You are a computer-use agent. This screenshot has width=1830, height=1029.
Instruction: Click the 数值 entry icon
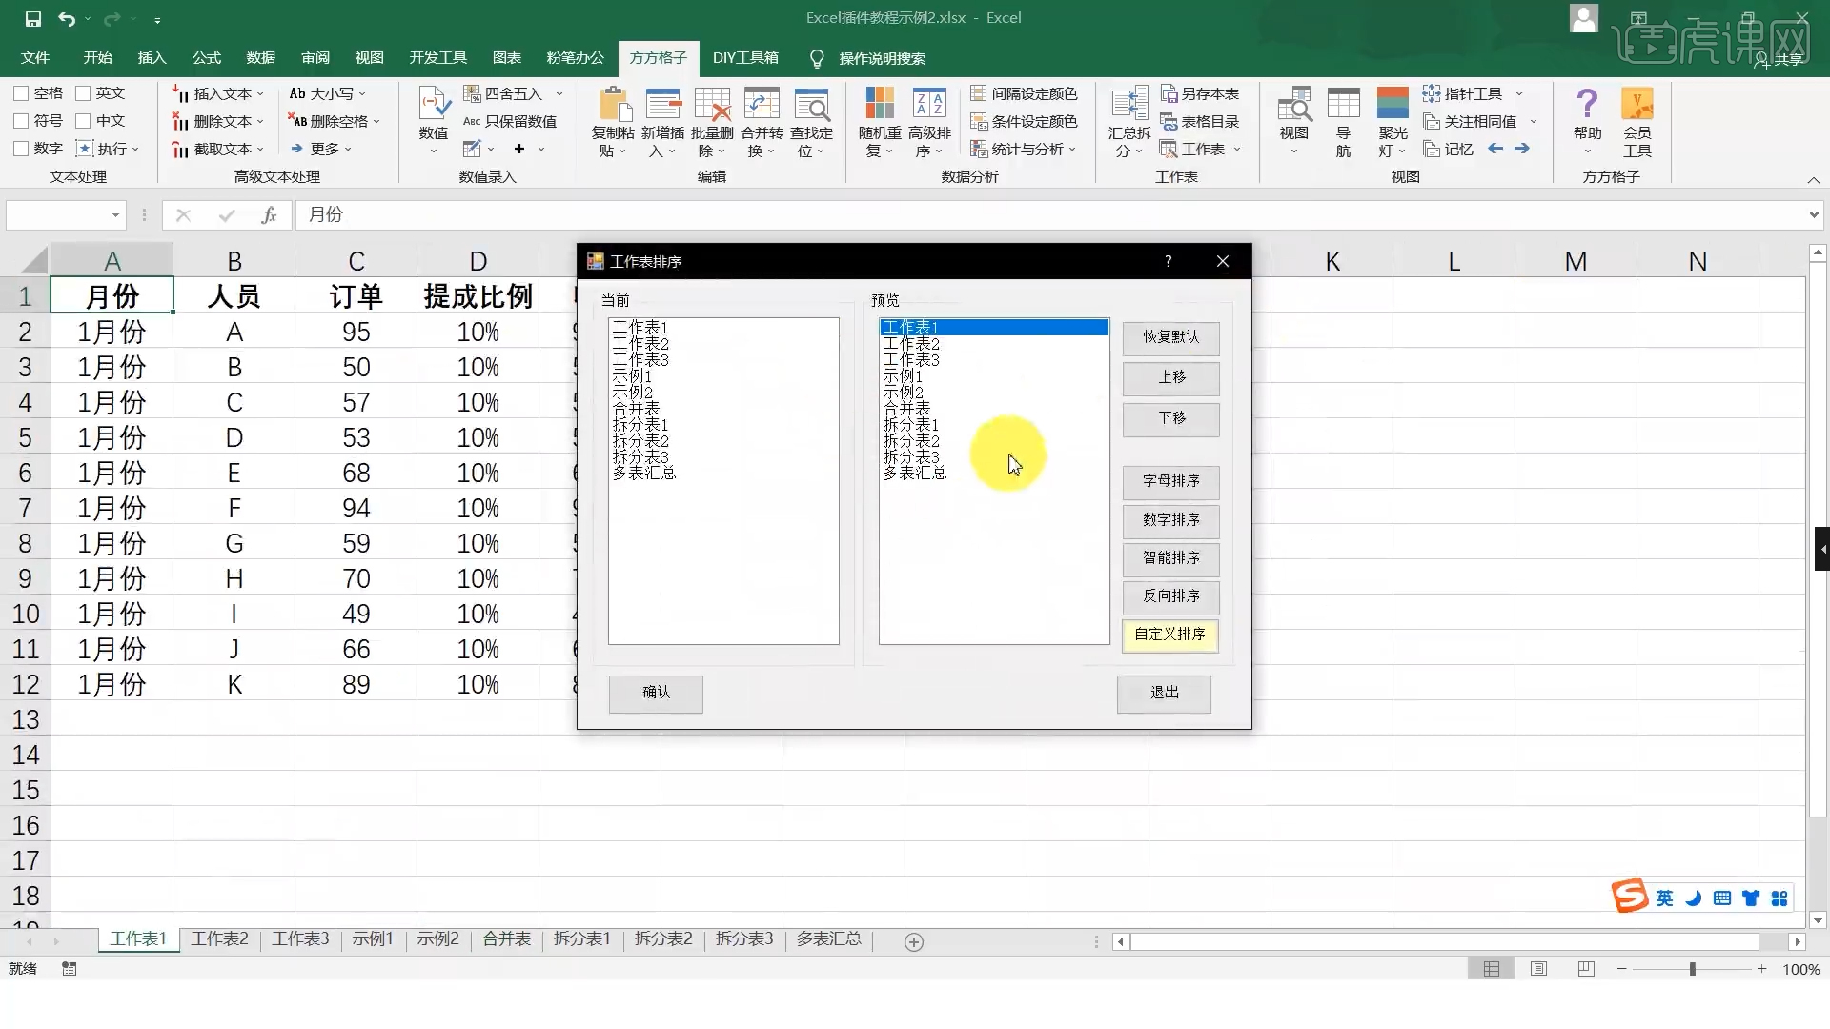[434, 104]
